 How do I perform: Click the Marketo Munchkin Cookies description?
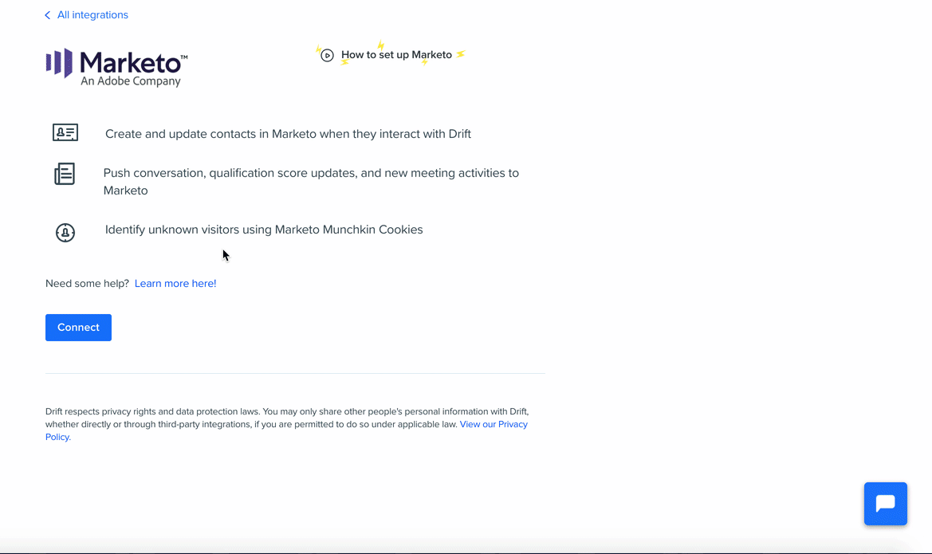[264, 230]
